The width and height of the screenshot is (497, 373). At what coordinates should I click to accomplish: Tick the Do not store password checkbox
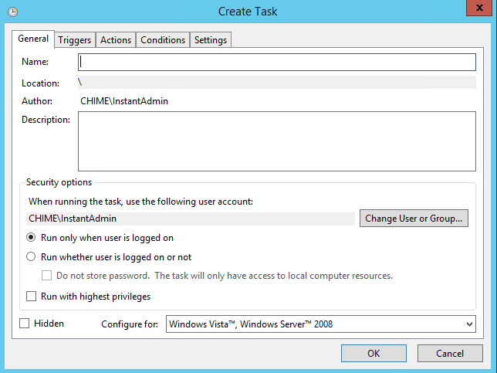47,276
